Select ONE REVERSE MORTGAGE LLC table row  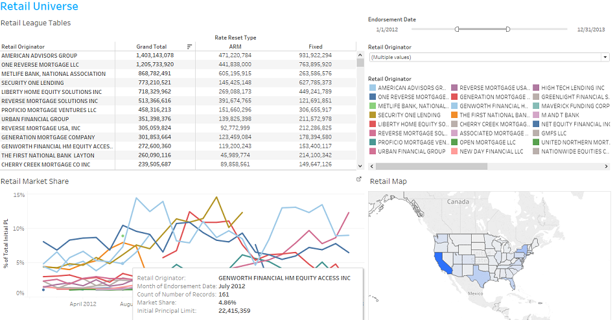(178, 64)
